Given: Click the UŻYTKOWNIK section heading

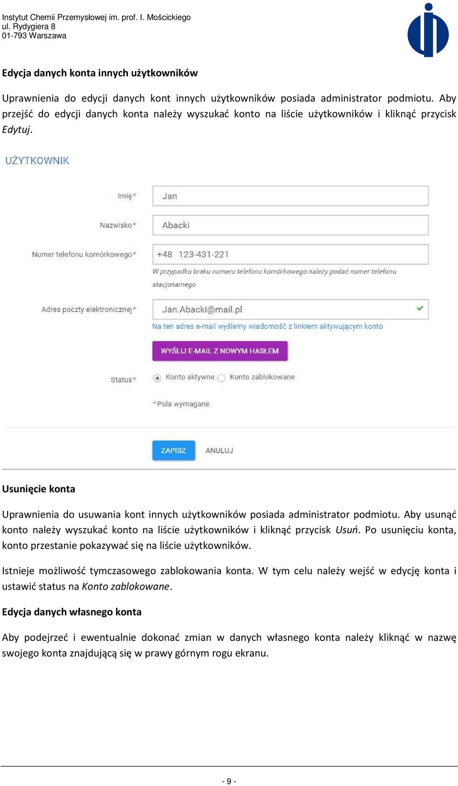Looking at the screenshot, I should (37, 161).
